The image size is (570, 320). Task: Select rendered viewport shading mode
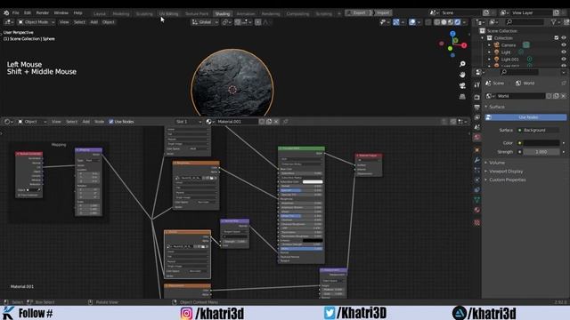click(458, 22)
